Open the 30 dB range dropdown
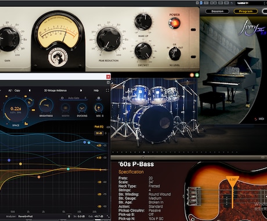 (99, 133)
